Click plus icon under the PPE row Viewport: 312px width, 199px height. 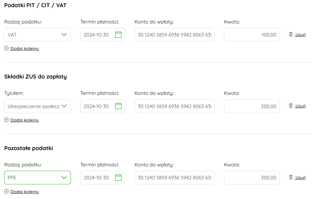click(x=7, y=191)
